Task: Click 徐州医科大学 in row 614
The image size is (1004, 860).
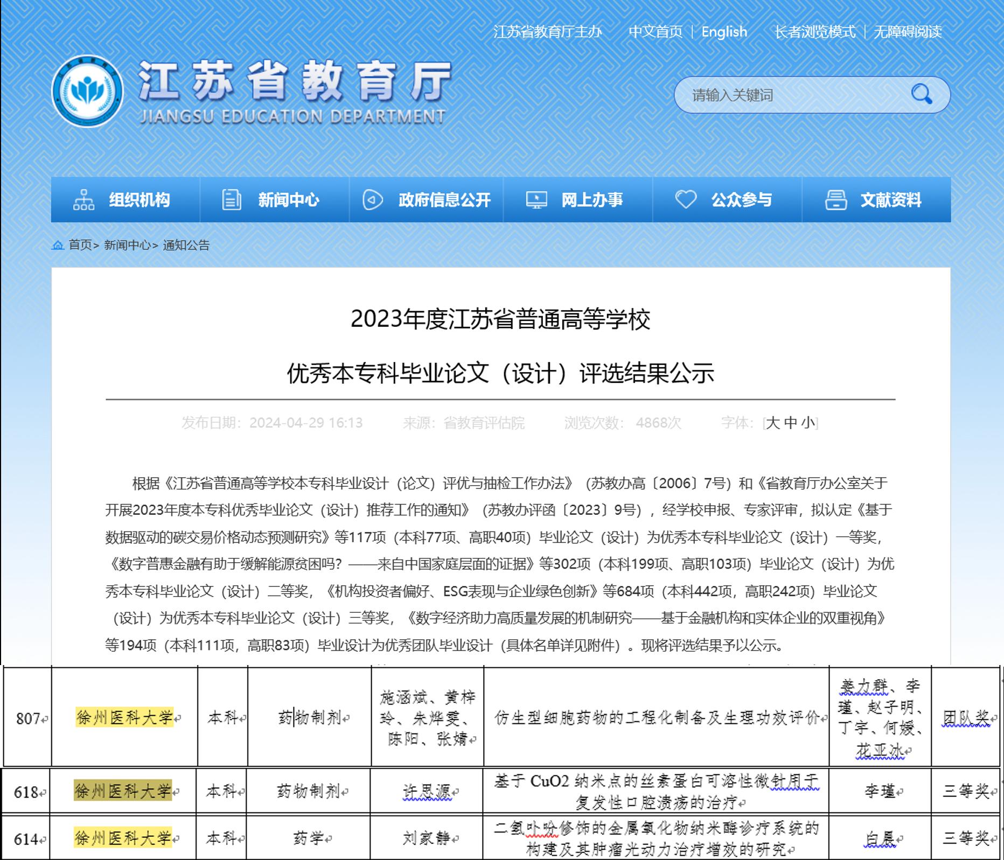Action: pyautogui.click(x=123, y=838)
